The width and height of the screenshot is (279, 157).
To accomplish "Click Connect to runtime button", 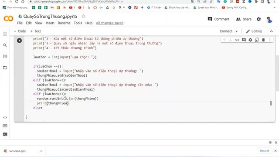I will pyautogui.click(x=226, y=31).
